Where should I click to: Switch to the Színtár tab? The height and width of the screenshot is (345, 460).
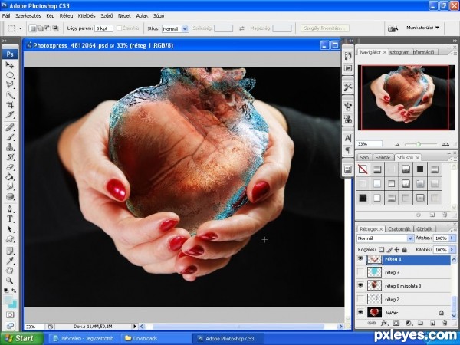point(383,157)
